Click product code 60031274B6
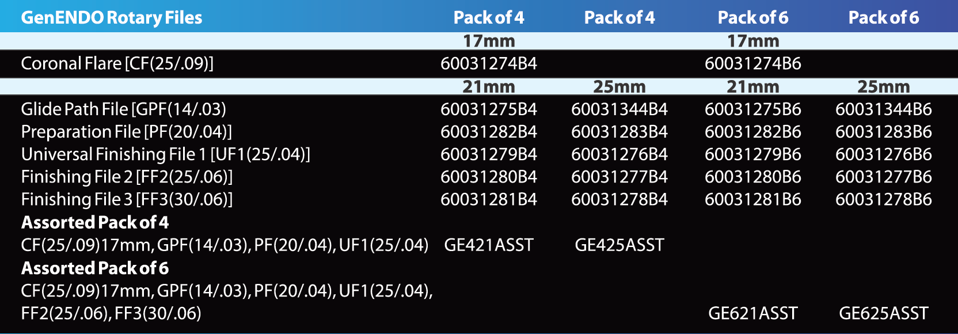The width and height of the screenshot is (958, 334). coord(752,63)
